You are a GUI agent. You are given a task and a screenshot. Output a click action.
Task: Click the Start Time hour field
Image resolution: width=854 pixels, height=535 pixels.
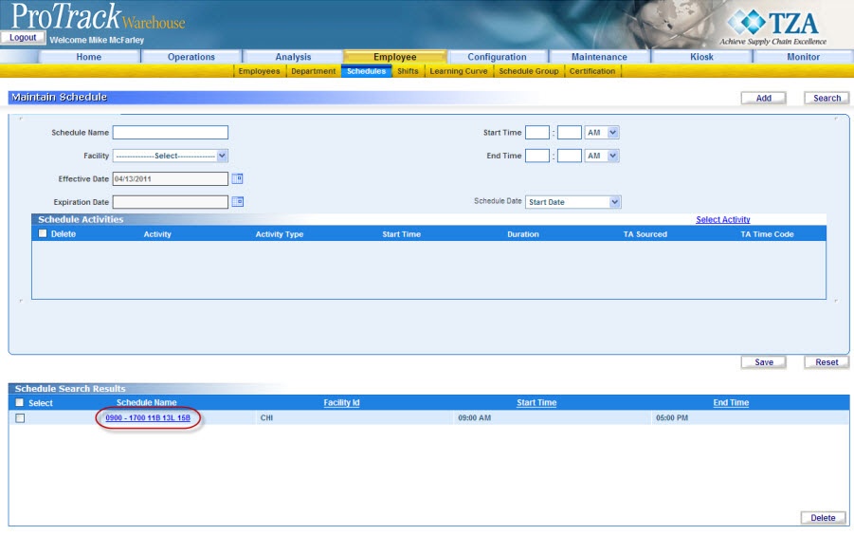tap(537, 133)
